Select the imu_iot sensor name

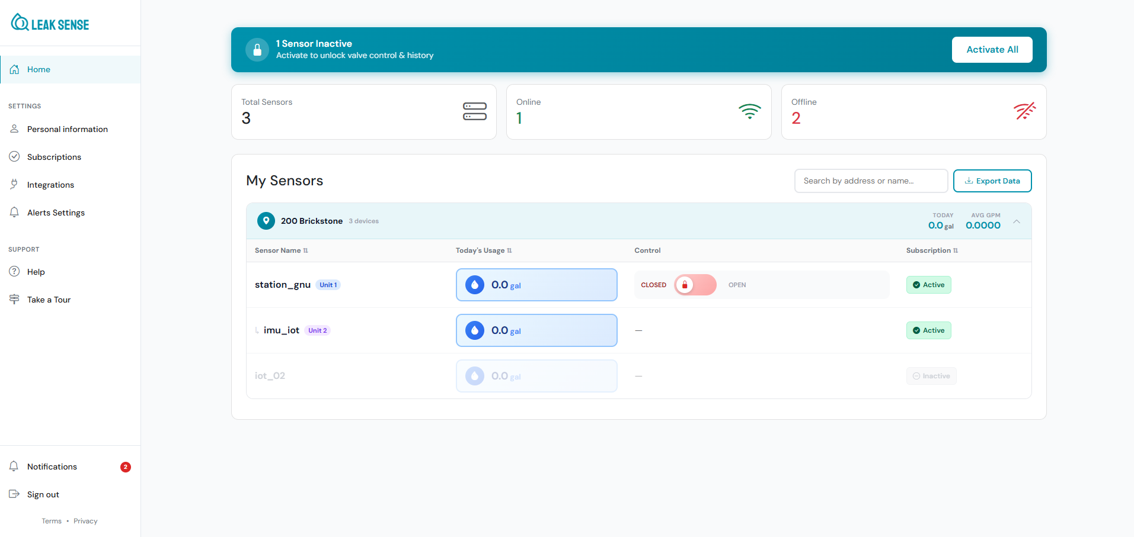(x=282, y=330)
